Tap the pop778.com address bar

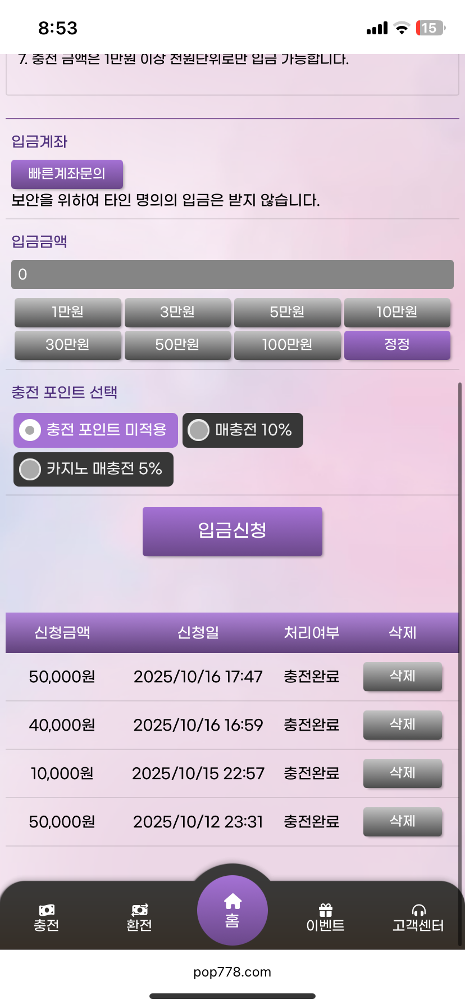click(x=233, y=972)
